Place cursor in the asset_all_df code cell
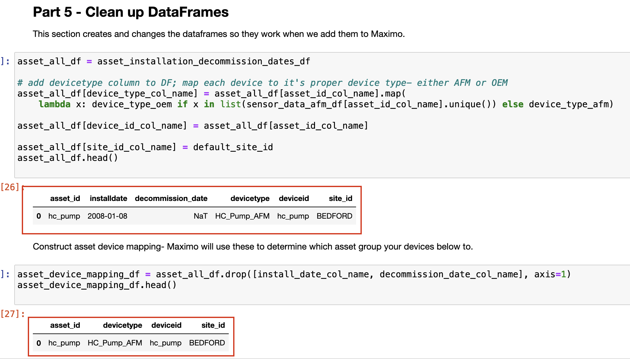Screen dimensions: 630x359 322,115
